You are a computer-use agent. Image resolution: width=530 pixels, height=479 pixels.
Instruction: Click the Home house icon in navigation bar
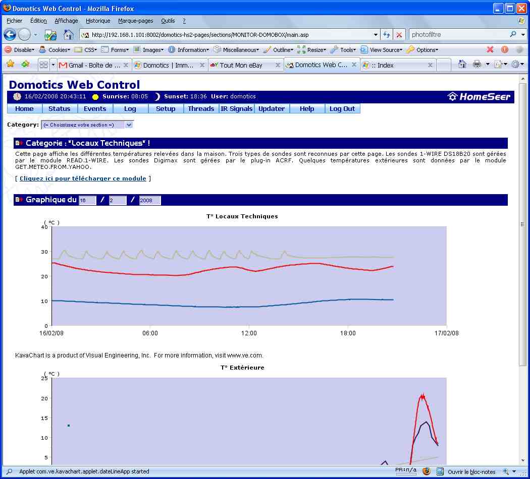point(68,34)
